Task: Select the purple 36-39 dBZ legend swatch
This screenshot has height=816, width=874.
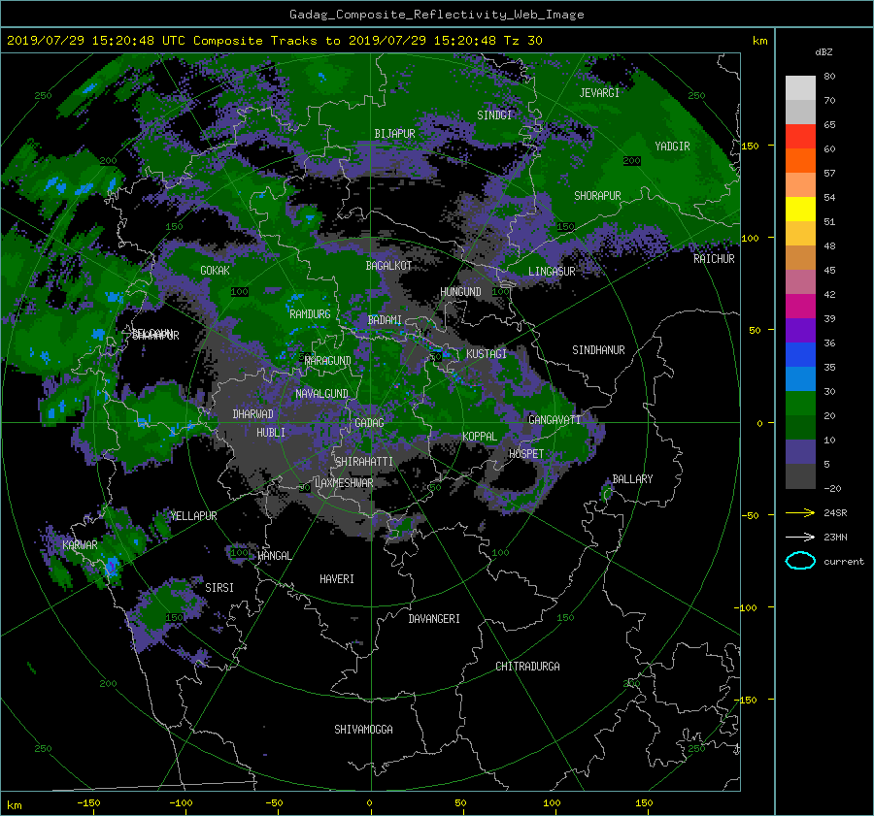Action: pos(800,330)
